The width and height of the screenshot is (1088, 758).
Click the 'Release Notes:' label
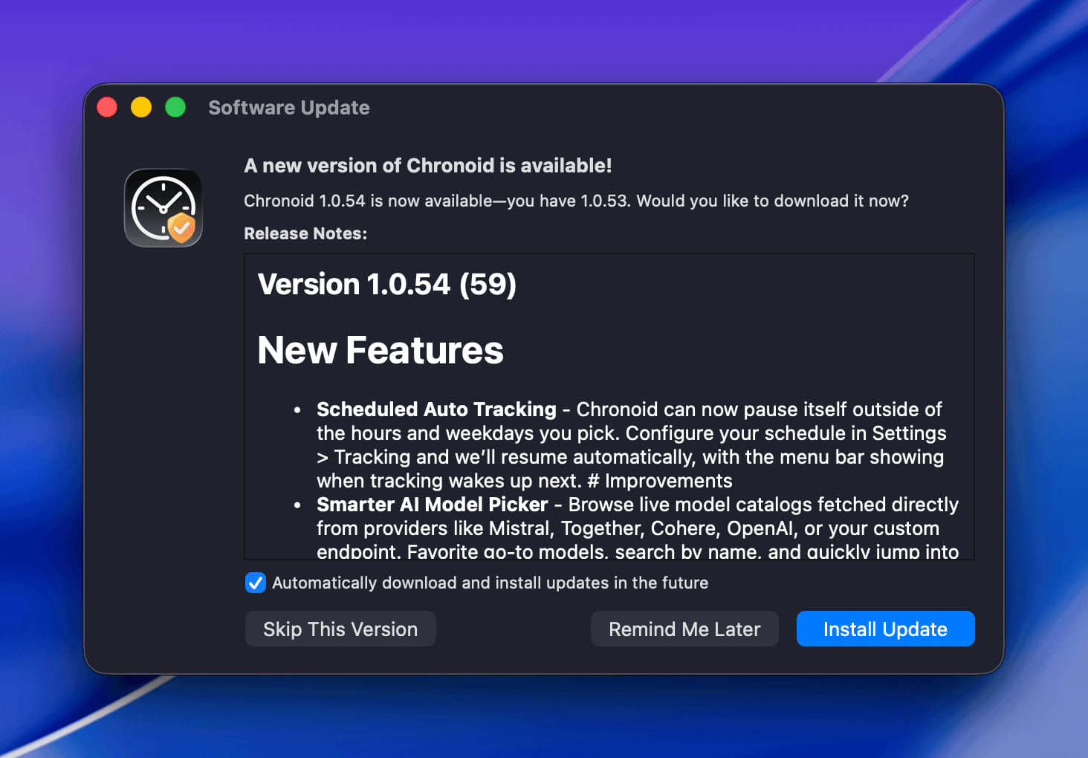tap(305, 233)
